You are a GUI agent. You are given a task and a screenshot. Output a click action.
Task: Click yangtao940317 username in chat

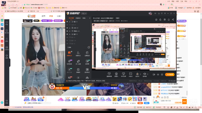pyautogui.click(x=166, y=87)
